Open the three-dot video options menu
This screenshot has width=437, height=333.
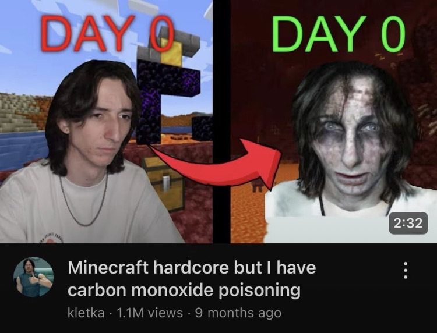(x=406, y=270)
